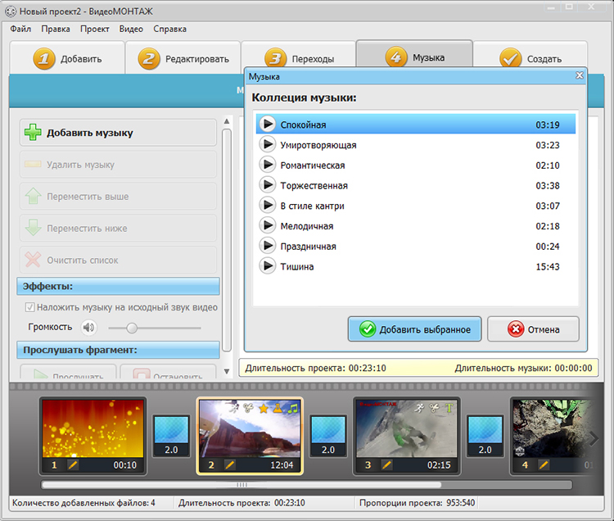Screen dimensions: 614x521
Task: Play preview of Романтическая track
Action: point(267,165)
